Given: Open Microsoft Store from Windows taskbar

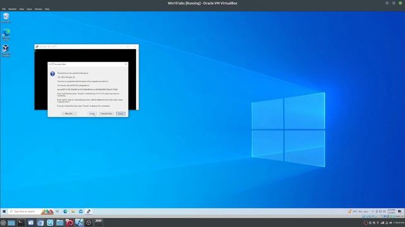Looking at the screenshot, I should [81, 211].
